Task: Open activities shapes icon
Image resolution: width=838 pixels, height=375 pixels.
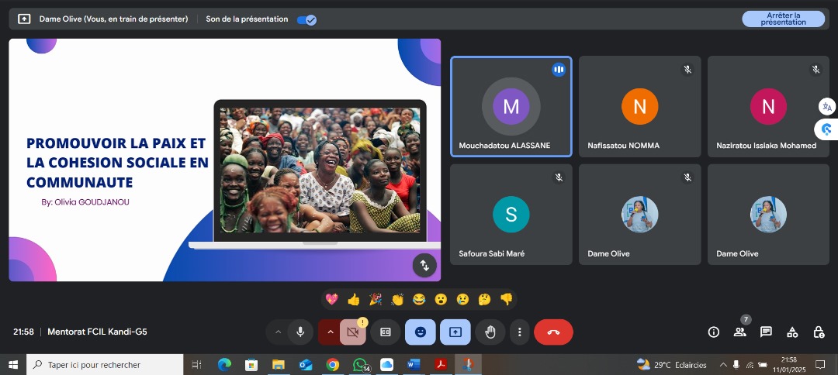Action: click(x=792, y=332)
